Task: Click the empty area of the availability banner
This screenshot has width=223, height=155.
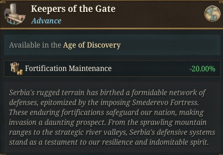Action: tap(170, 45)
